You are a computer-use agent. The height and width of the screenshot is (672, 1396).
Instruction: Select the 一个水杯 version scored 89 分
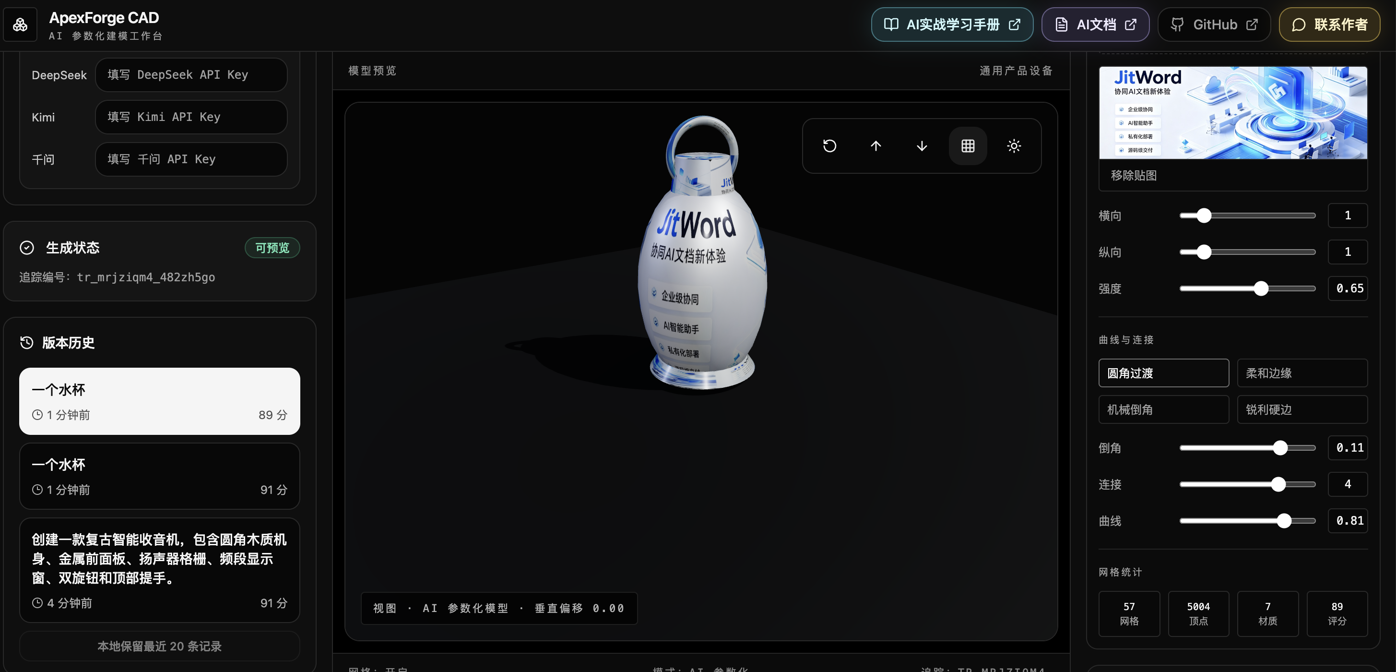tap(160, 401)
